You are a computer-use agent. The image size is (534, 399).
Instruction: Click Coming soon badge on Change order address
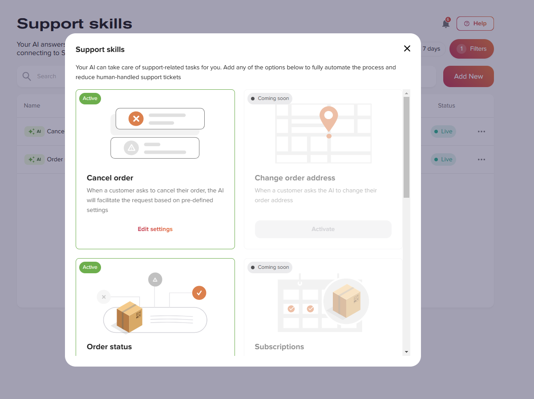point(270,99)
